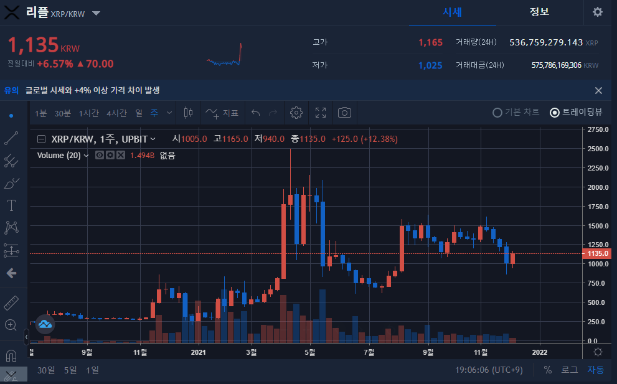Take chart snapshot with camera icon
Viewport: 617px width, 384px height.
point(344,113)
